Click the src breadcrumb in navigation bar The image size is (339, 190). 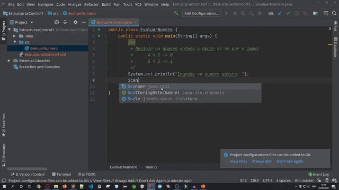(x=53, y=13)
